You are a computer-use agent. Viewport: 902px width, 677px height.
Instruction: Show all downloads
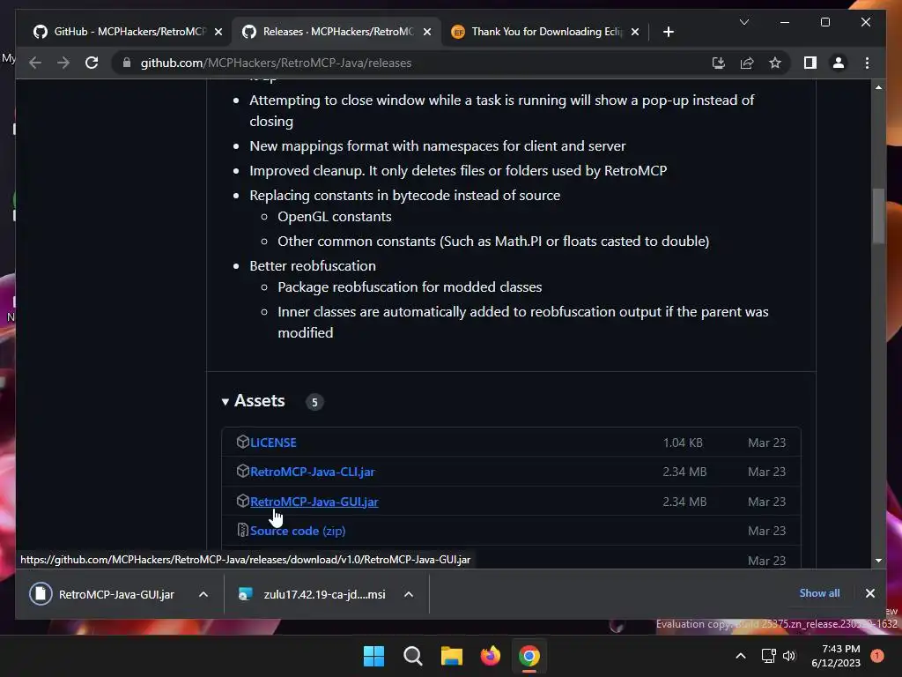pyautogui.click(x=819, y=593)
